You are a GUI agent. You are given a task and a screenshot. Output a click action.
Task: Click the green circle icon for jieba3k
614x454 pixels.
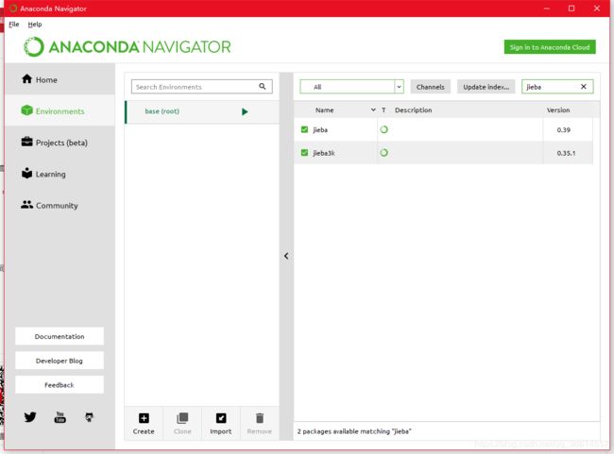coord(384,153)
